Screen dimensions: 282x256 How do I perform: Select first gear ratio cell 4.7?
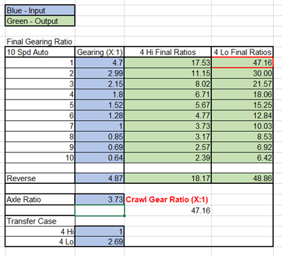[x=100, y=62]
